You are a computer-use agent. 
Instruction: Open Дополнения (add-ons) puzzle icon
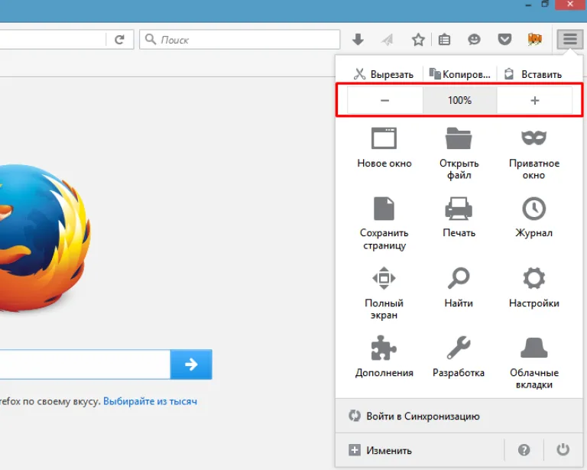[x=384, y=357]
